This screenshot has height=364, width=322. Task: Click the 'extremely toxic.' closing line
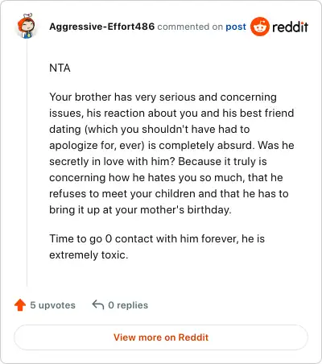[89, 255]
